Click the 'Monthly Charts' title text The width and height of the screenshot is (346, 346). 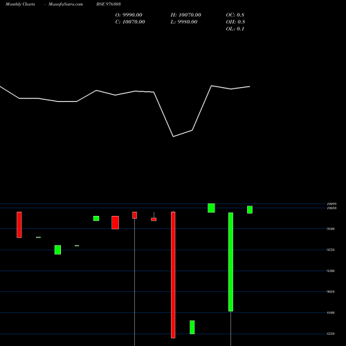[20, 4]
